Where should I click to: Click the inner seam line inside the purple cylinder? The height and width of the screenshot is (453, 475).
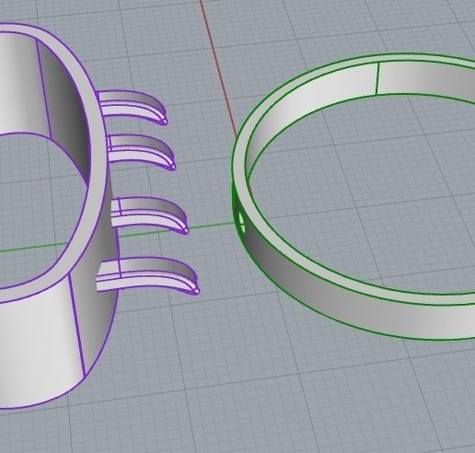[43, 86]
